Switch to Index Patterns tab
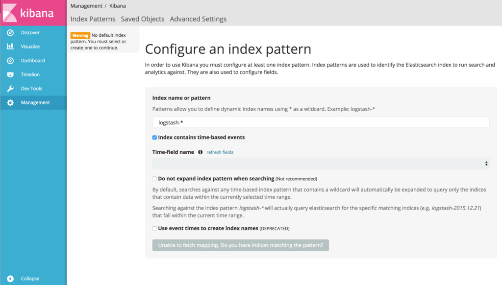The width and height of the screenshot is (502, 285). [x=93, y=19]
